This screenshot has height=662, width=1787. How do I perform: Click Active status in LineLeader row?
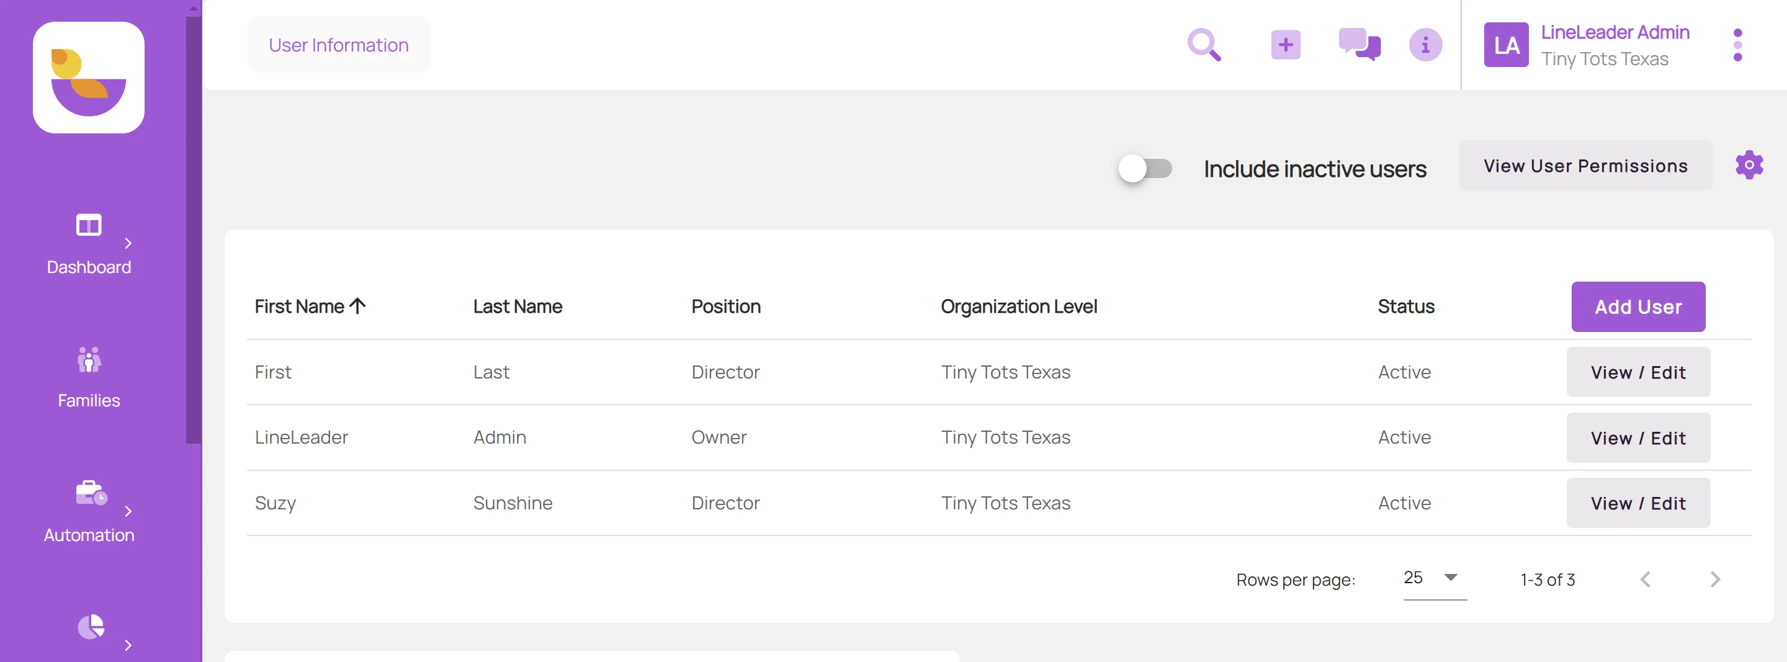[1404, 437]
